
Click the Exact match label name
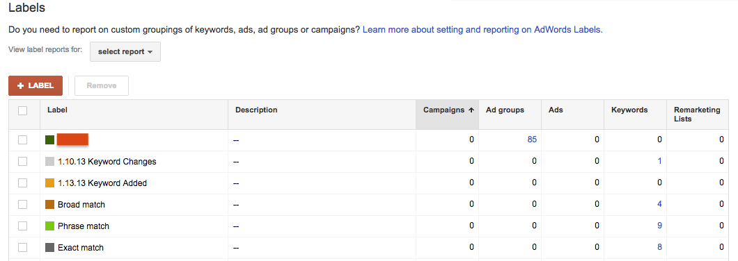click(81, 247)
